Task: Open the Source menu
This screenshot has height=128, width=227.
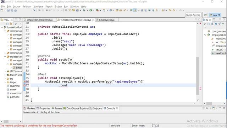Action: point(17,6)
